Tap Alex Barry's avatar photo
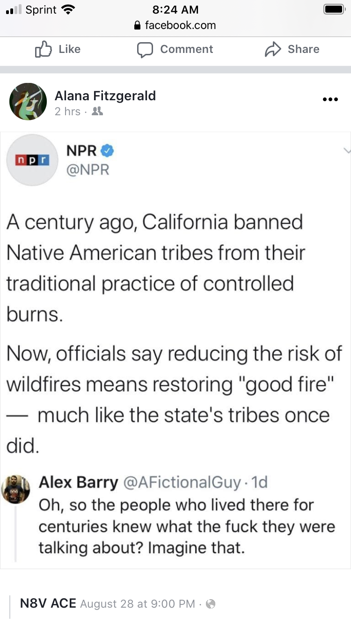The height and width of the screenshot is (625, 351). (16, 490)
